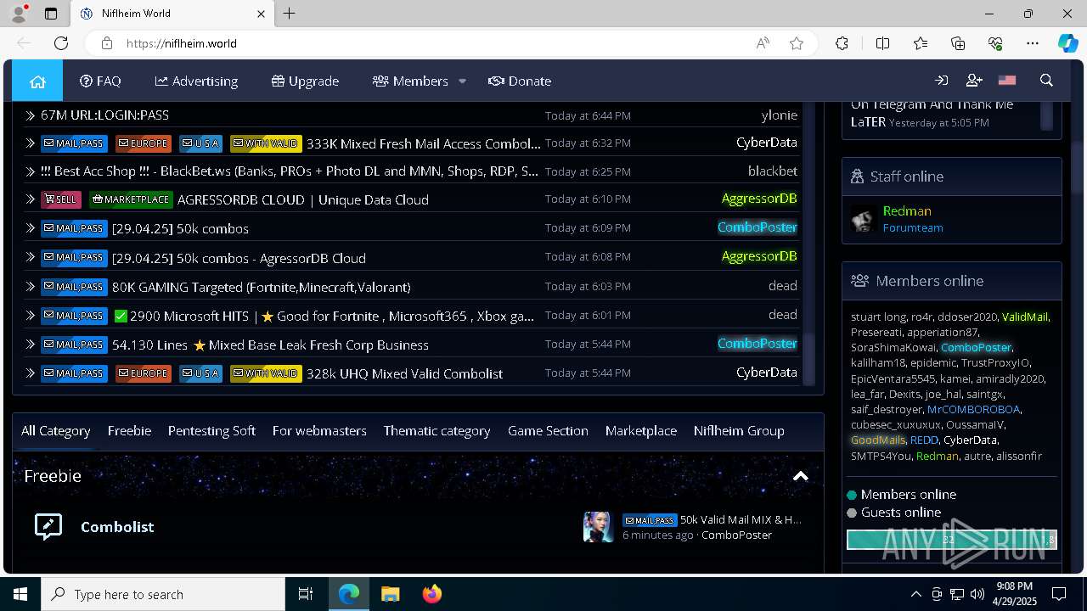Select the Thematic category tab
The height and width of the screenshot is (611, 1087).
[436, 431]
